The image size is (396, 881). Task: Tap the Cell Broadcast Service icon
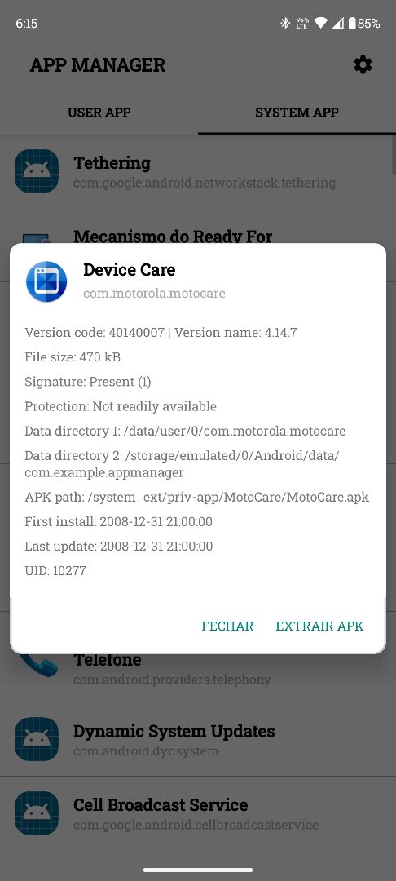pyautogui.click(x=37, y=813)
